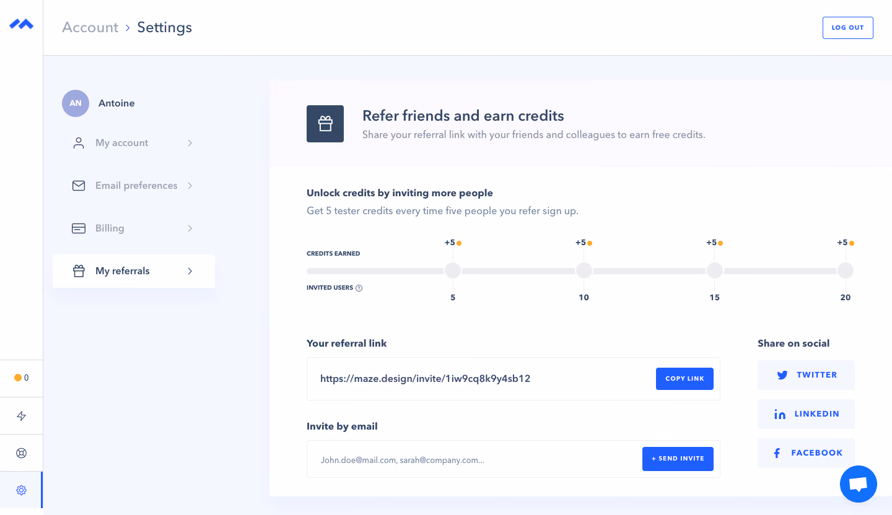Expand My account chevron arrow
The image size is (892, 515).
tap(190, 143)
